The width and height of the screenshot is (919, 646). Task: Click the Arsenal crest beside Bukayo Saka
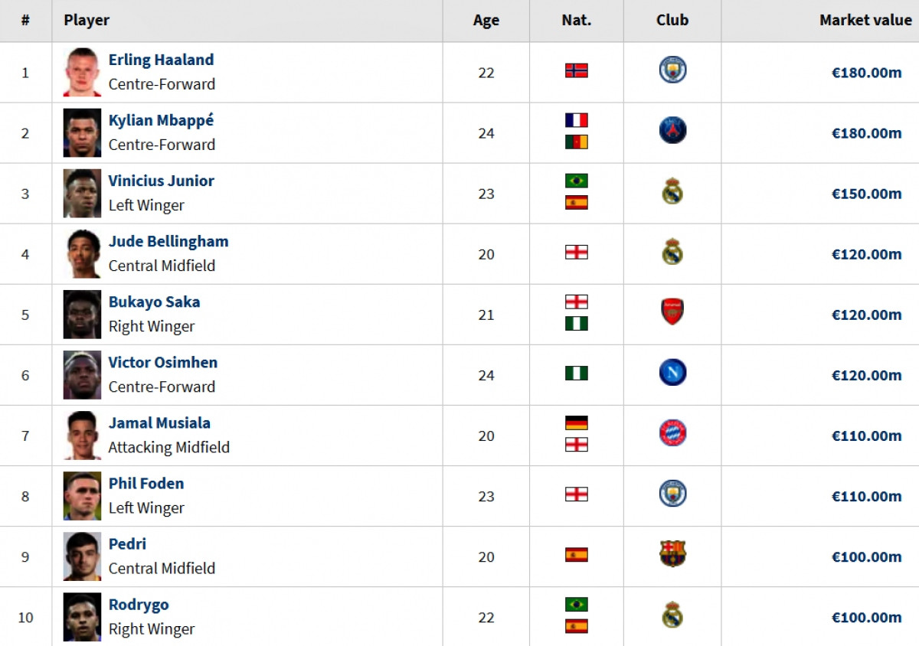(x=672, y=312)
